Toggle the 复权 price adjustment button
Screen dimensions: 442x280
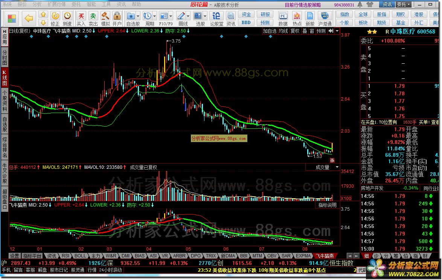tap(295, 31)
